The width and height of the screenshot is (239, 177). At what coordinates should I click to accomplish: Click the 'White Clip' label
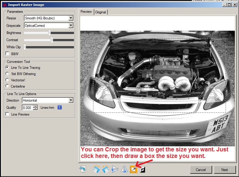[13, 47]
